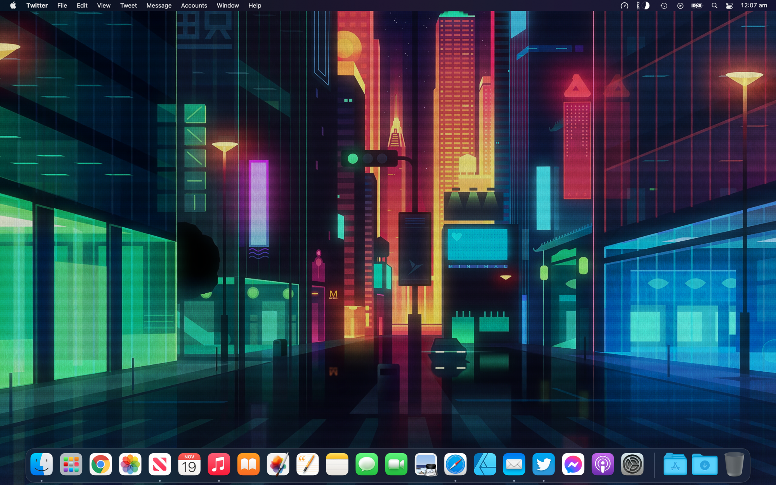Open Control Centre toggles icon
Screen dimensions: 776x485
(x=729, y=5)
